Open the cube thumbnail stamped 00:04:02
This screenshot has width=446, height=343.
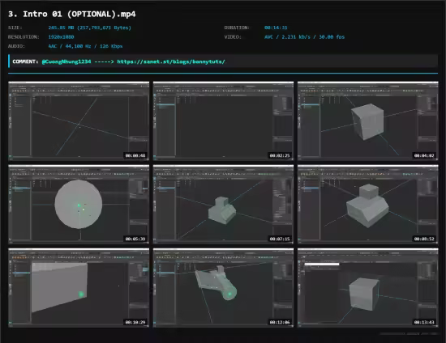point(368,121)
